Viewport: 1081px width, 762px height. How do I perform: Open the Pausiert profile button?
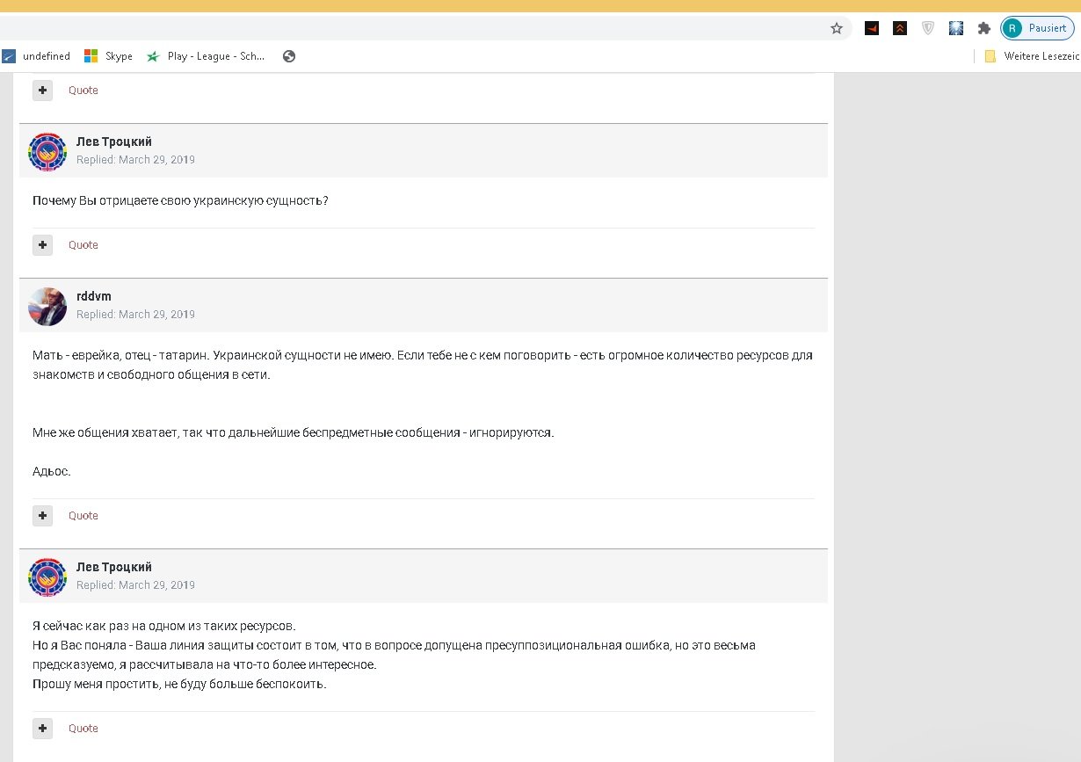pos(1036,28)
